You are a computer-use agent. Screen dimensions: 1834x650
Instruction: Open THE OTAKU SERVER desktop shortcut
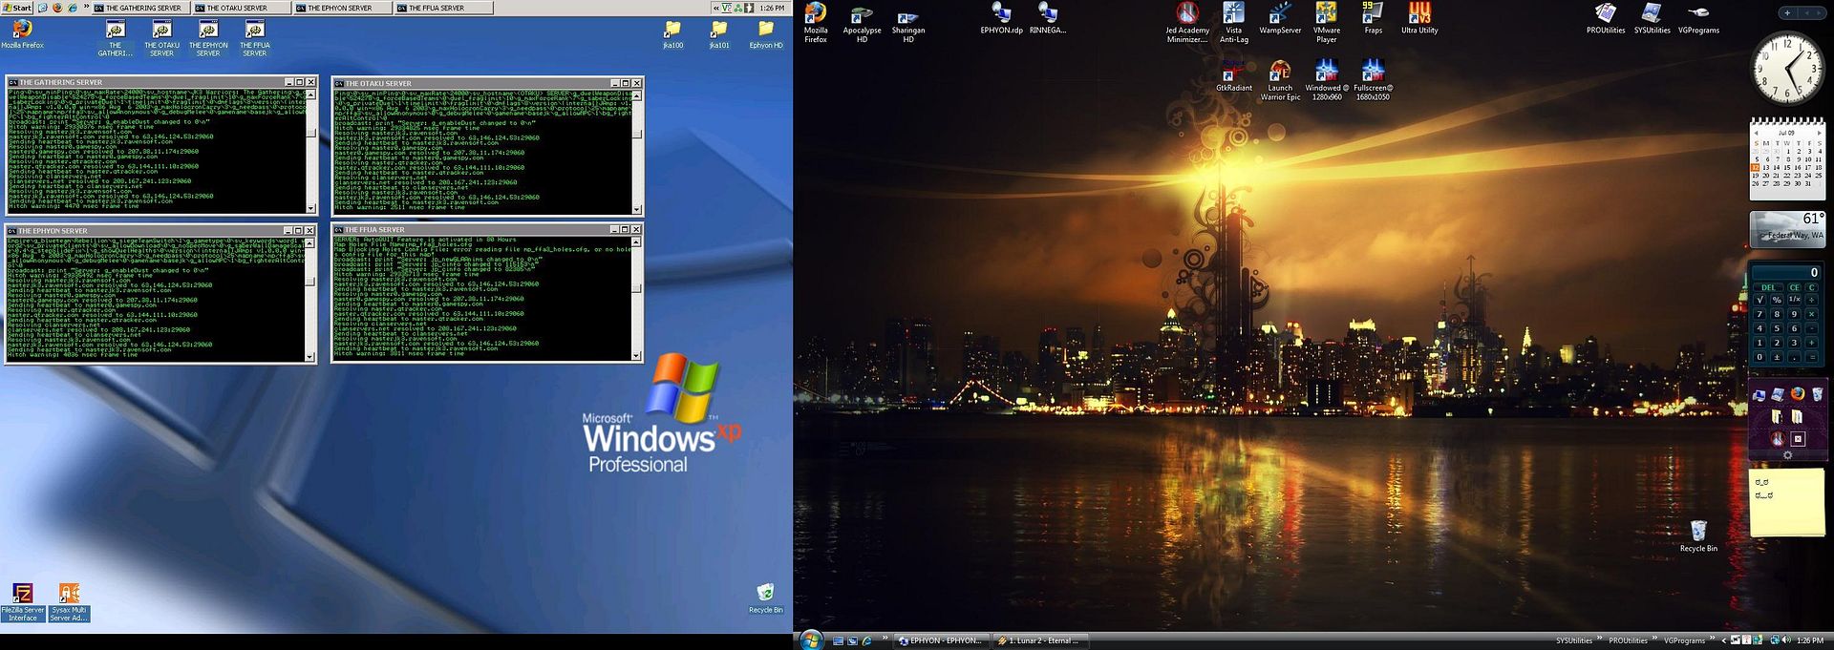161,39
